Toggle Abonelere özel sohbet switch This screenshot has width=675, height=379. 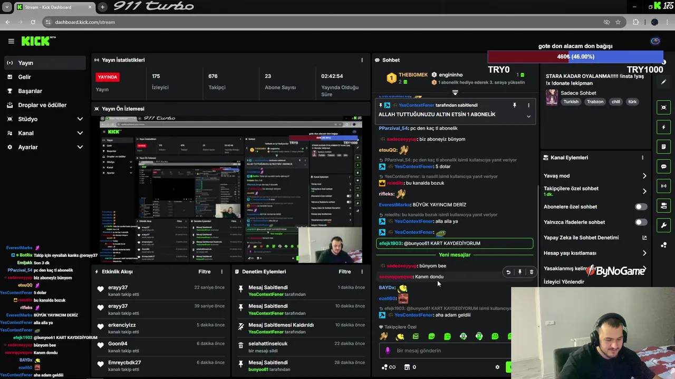(x=641, y=207)
